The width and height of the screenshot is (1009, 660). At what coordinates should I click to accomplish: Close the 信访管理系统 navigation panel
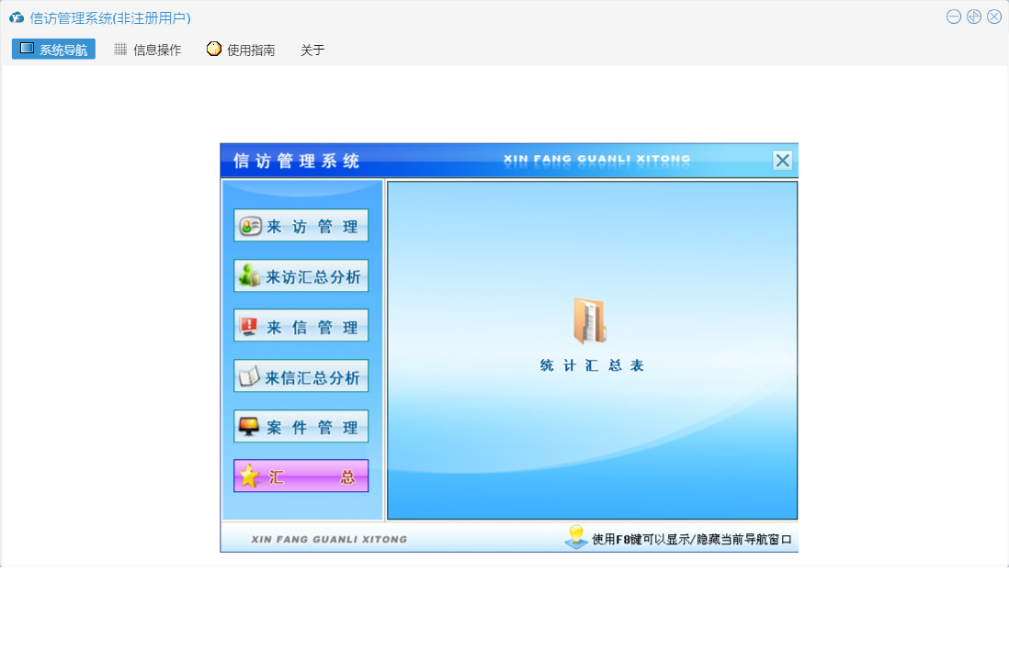click(x=783, y=161)
